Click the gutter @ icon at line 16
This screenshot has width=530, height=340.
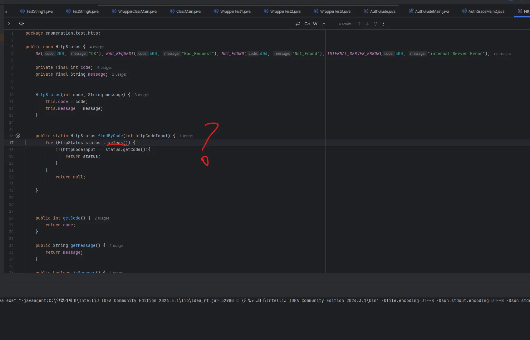click(18, 136)
